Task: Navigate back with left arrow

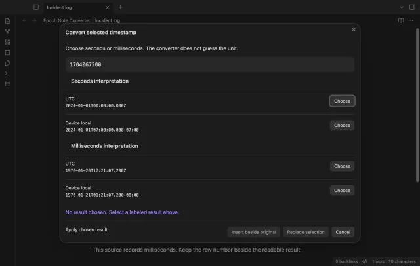Action: [24, 20]
